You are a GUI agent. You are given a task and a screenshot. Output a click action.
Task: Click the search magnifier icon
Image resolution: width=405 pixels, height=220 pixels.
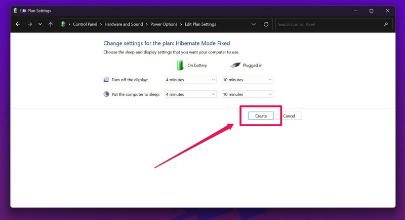pyautogui.click(x=386, y=24)
